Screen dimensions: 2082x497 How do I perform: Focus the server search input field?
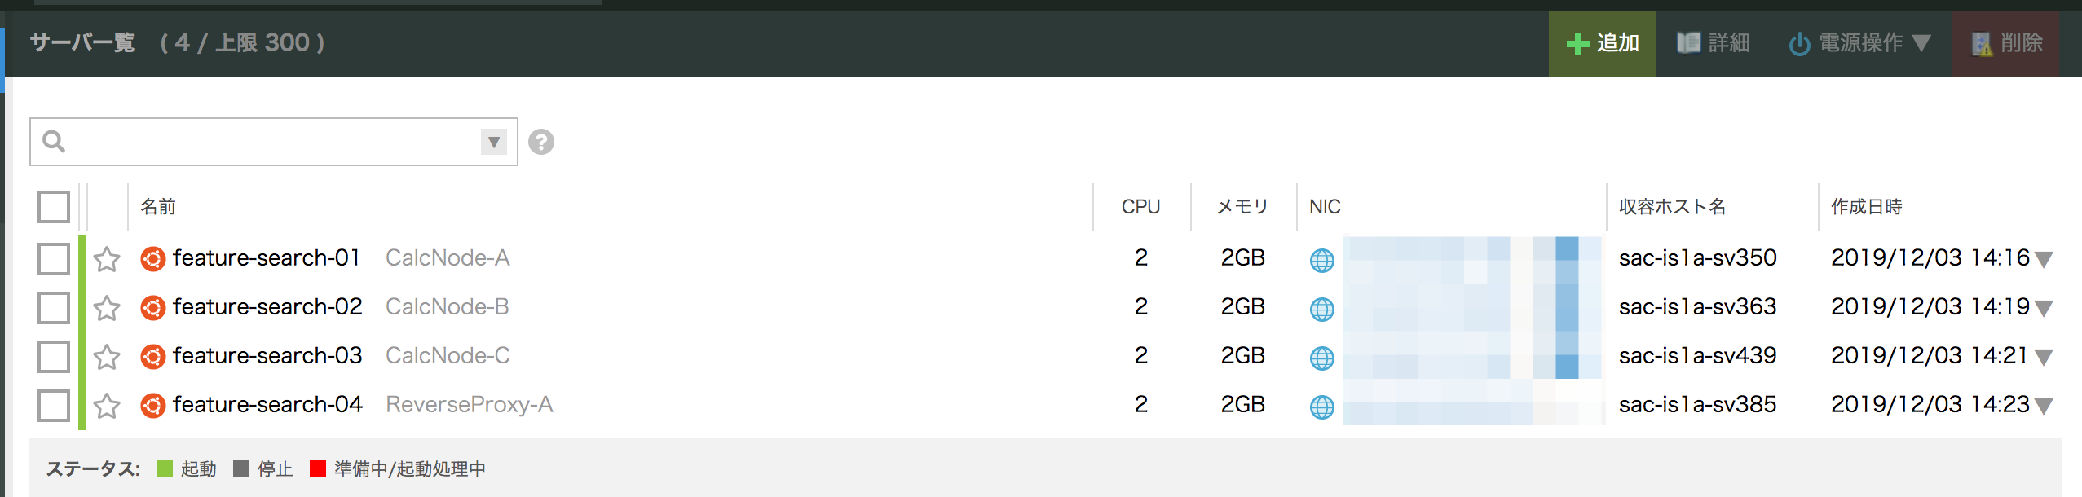pyautogui.click(x=269, y=142)
